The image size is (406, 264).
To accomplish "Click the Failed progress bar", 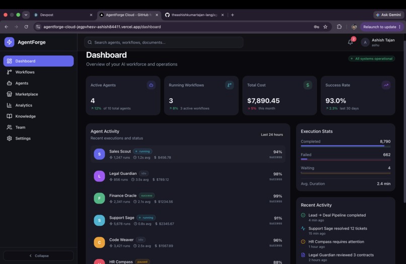I will 346,159.
